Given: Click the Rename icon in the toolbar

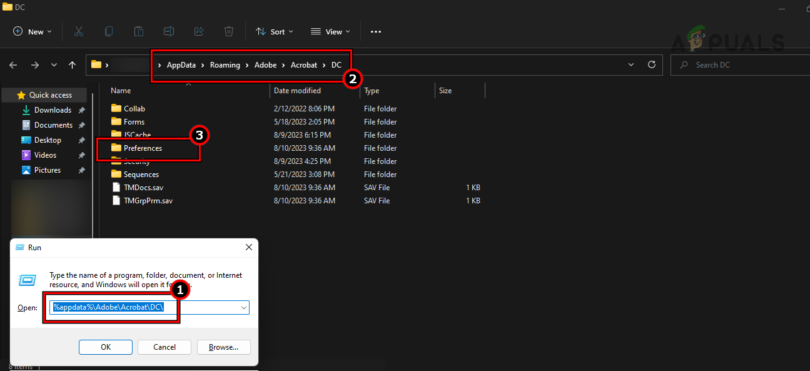Looking at the screenshot, I should tap(168, 31).
